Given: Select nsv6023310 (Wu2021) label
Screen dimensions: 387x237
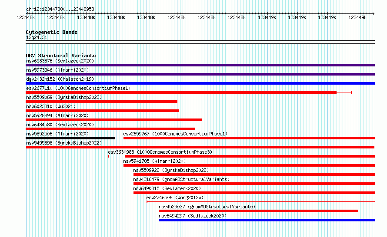Looking at the screenshot, I should 51,106.
